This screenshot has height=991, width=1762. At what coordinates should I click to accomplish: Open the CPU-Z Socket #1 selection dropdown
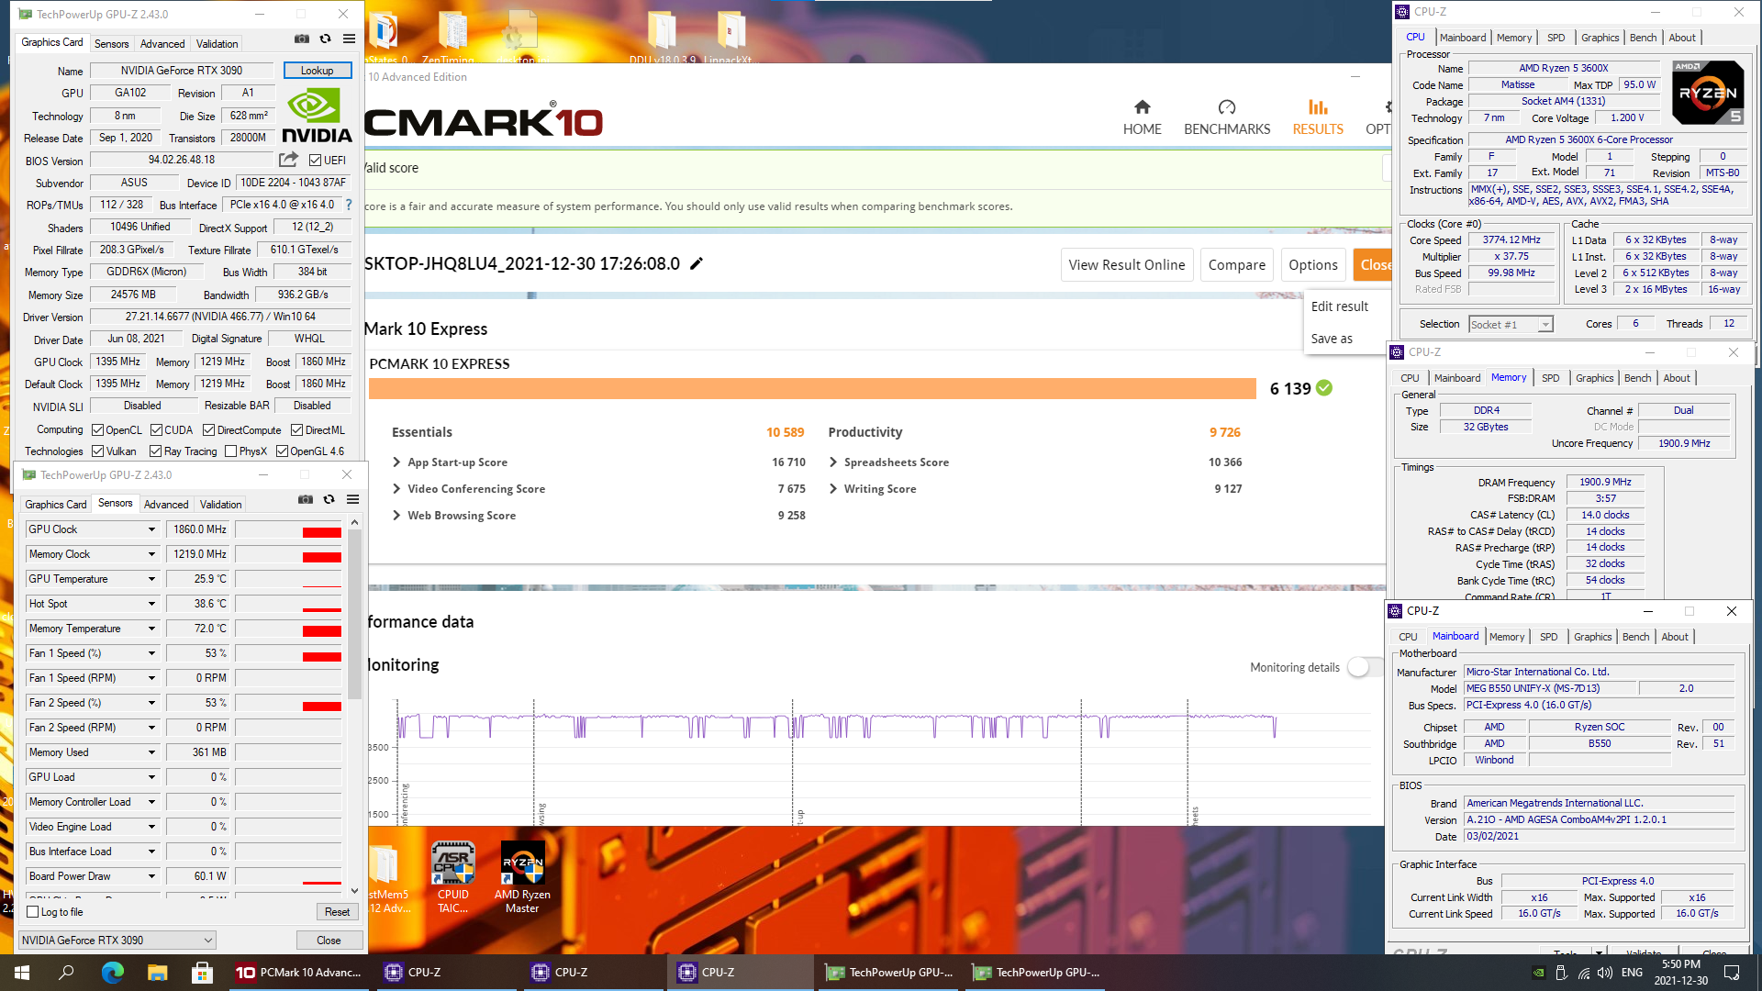click(x=1511, y=325)
